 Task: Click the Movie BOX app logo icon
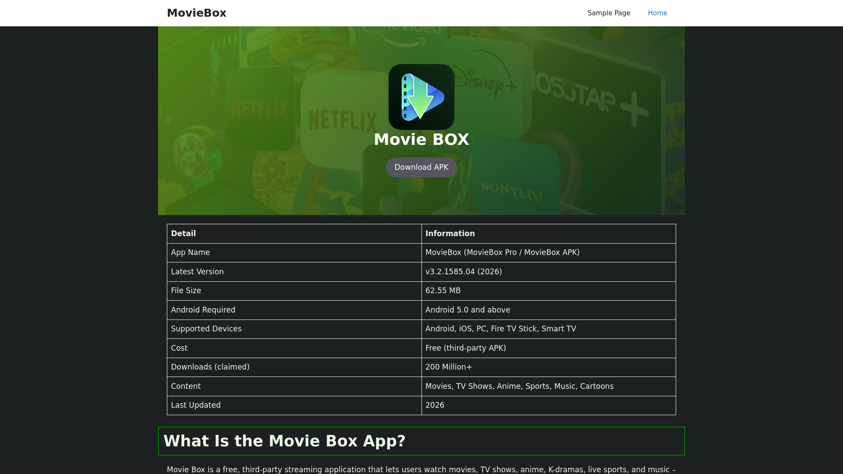(x=421, y=97)
